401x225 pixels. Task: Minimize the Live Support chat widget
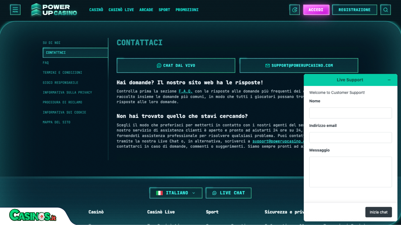(389, 80)
